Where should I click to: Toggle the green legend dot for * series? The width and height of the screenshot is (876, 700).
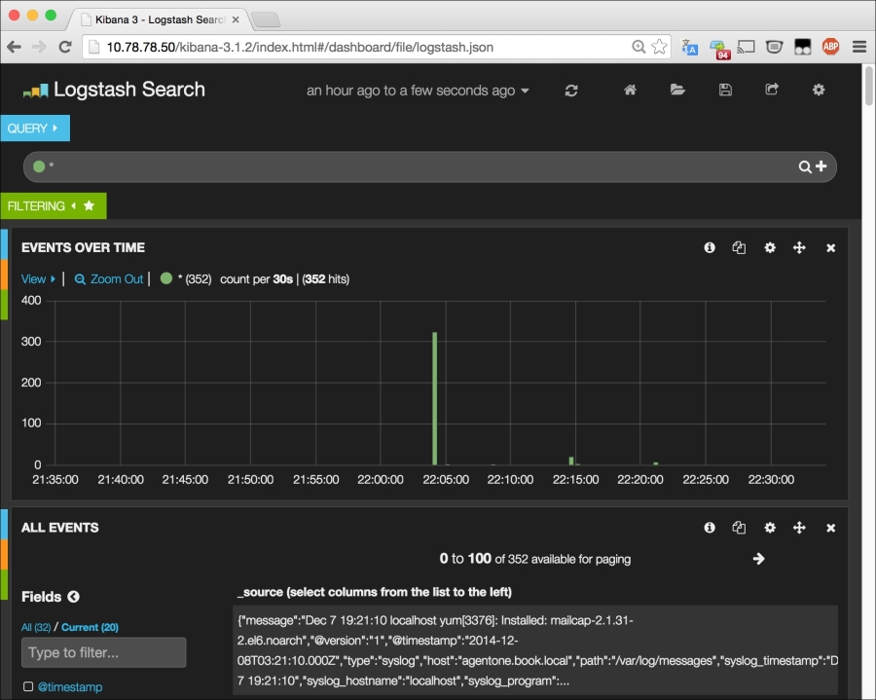click(x=166, y=278)
